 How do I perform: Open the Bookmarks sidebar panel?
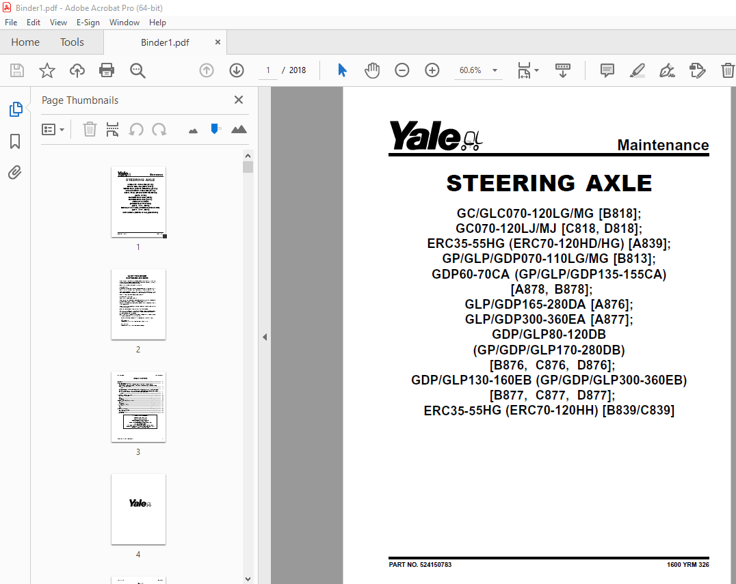15,141
